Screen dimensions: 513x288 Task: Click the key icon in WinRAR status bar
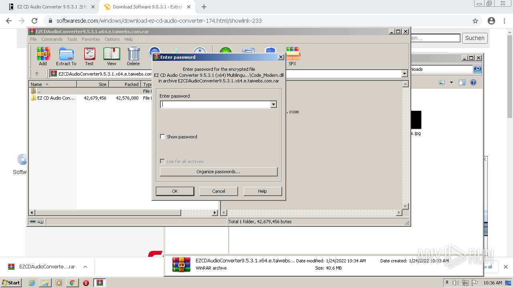[x=40, y=222]
